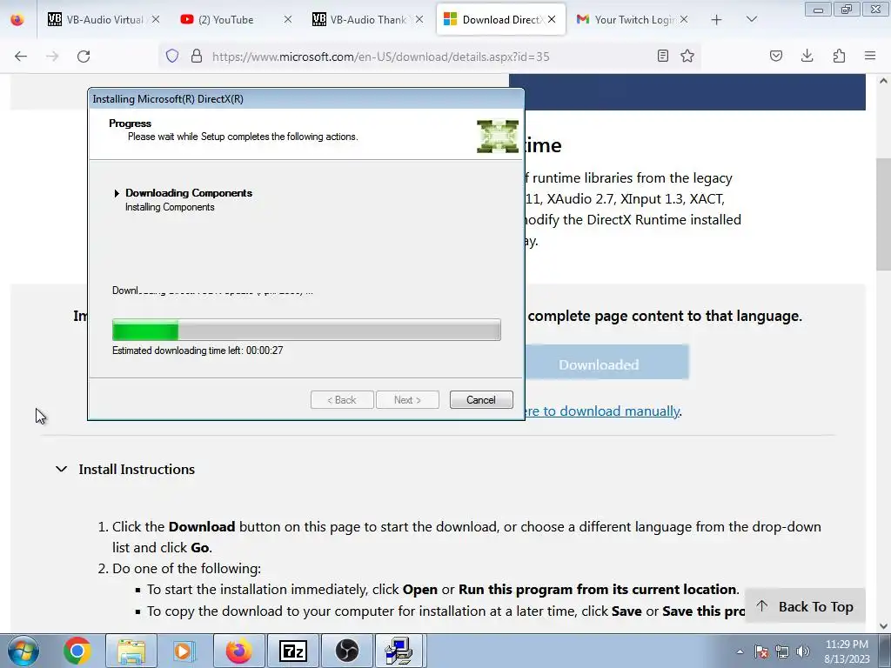Viewport: 891px width, 668px height.
Task: Open OBS Studio from the taskbar
Action: pos(346,651)
